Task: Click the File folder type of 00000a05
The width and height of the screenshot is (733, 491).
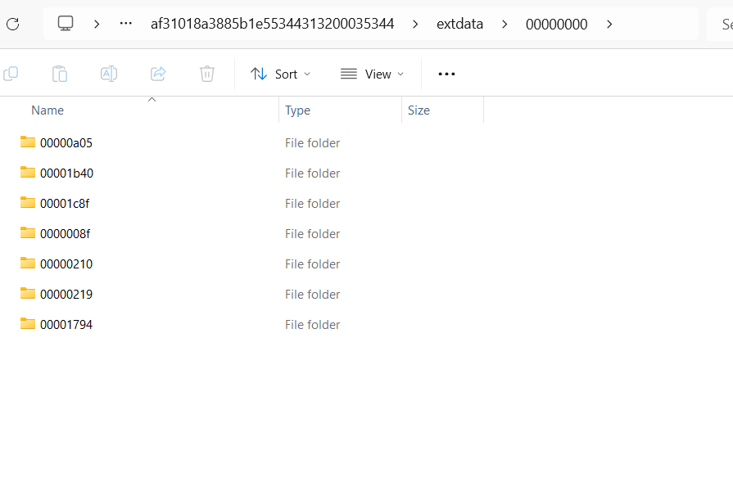Action: (312, 143)
